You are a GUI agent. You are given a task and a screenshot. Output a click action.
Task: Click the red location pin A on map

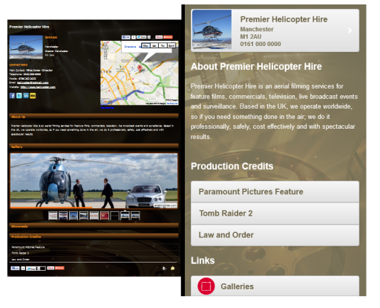coord(140,68)
